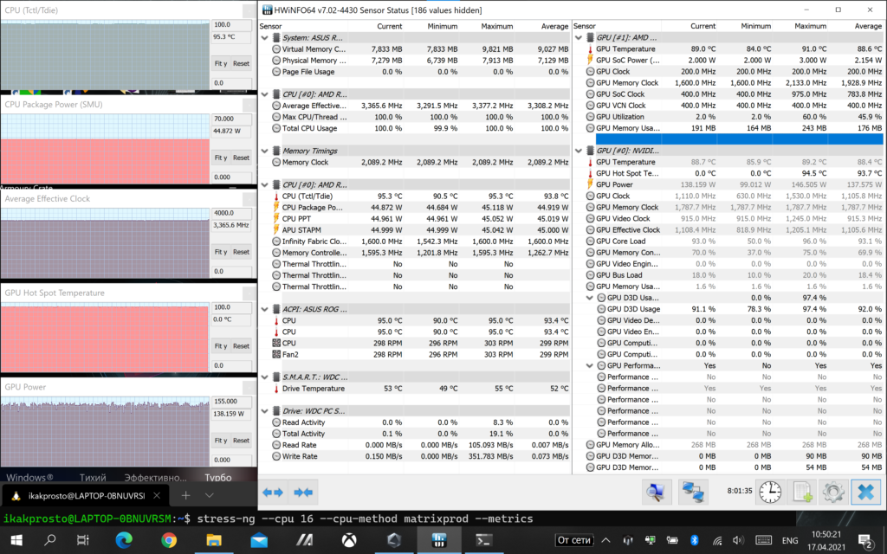Image resolution: width=887 pixels, height=554 pixels.
Task: Open the networked computers icon in HWiNFO toolbar
Action: click(x=693, y=493)
